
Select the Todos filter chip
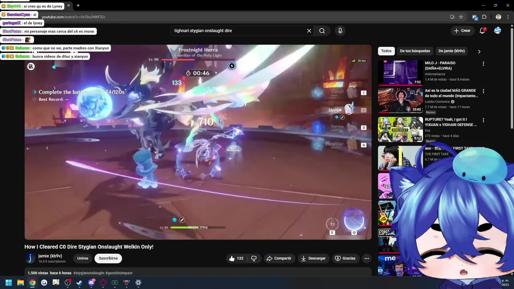point(386,51)
